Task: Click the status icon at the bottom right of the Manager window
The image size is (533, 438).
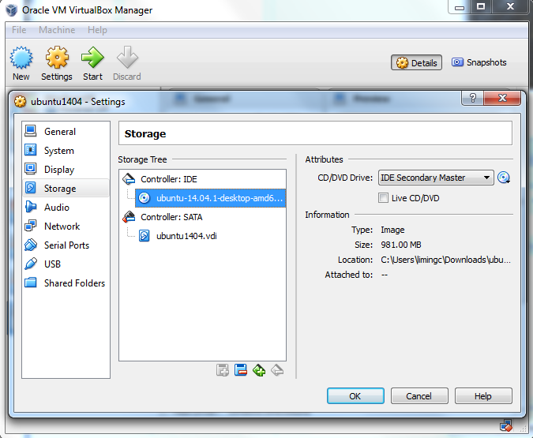Action: pyautogui.click(x=506, y=425)
